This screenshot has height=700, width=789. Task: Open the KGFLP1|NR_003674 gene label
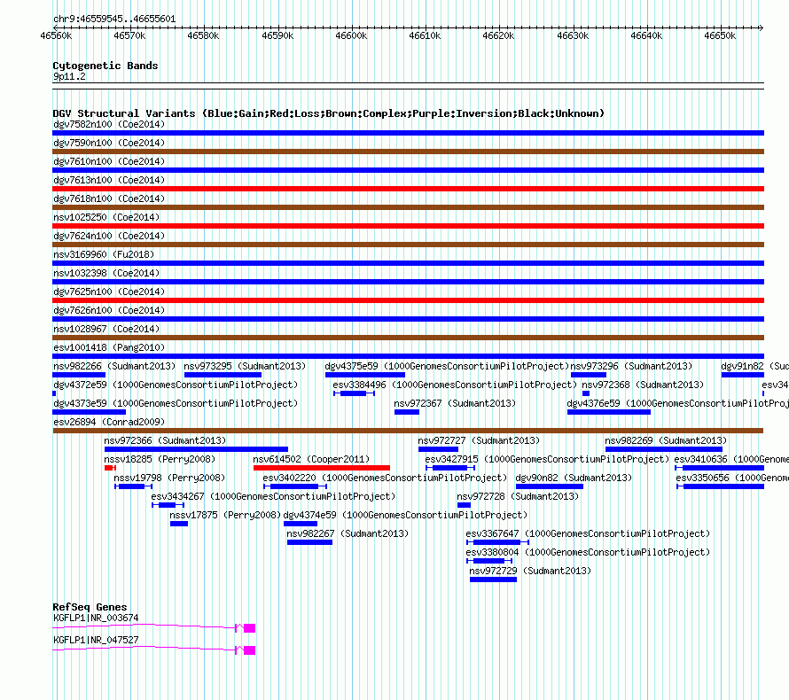96,618
